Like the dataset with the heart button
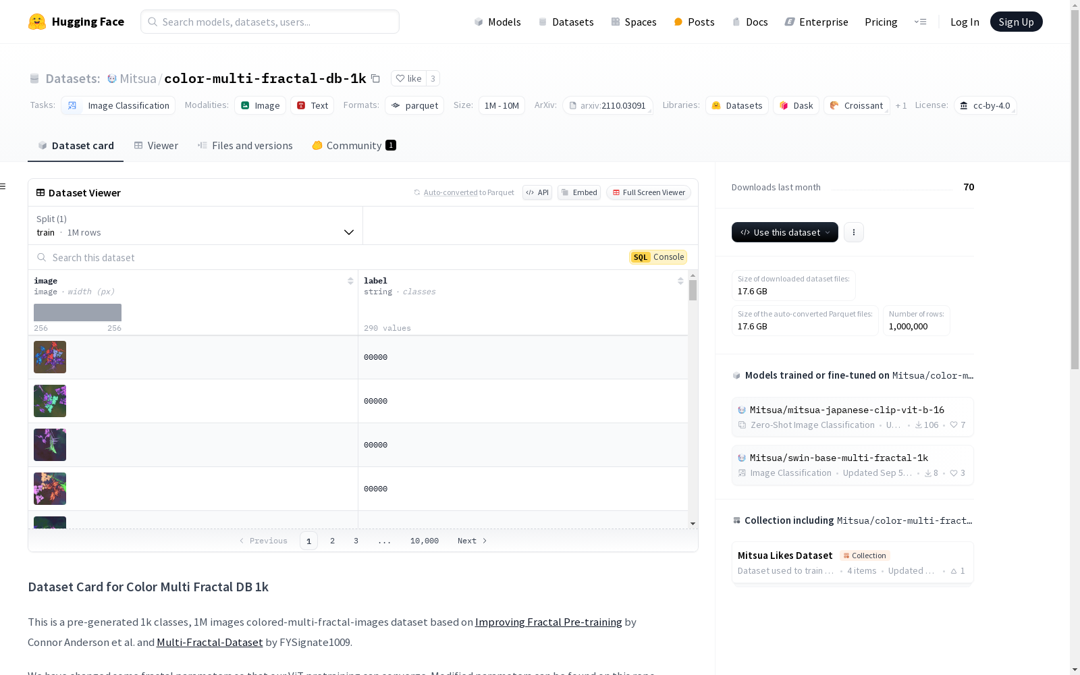The image size is (1080, 675). pyautogui.click(x=408, y=78)
